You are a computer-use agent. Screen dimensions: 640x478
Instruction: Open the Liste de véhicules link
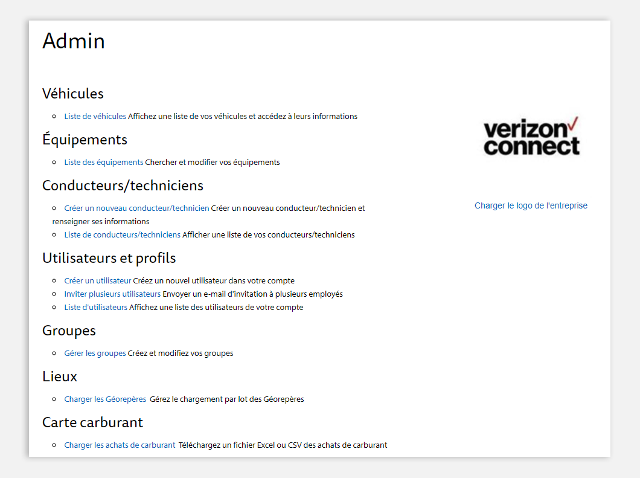tap(95, 117)
